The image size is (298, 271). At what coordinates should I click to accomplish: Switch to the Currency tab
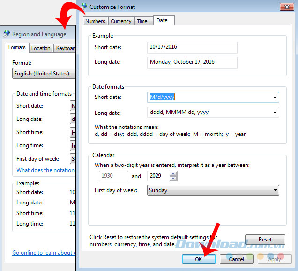click(121, 21)
